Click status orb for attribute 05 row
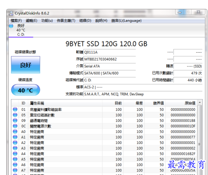Screen dimensions: 208x175 [x=15, y=115]
